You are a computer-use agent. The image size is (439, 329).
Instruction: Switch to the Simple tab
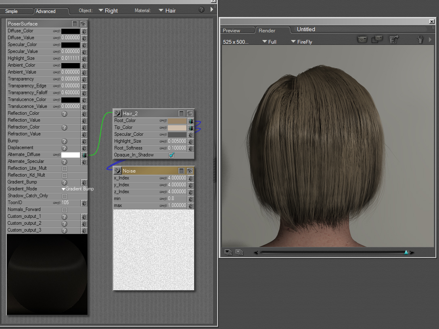click(x=11, y=11)
